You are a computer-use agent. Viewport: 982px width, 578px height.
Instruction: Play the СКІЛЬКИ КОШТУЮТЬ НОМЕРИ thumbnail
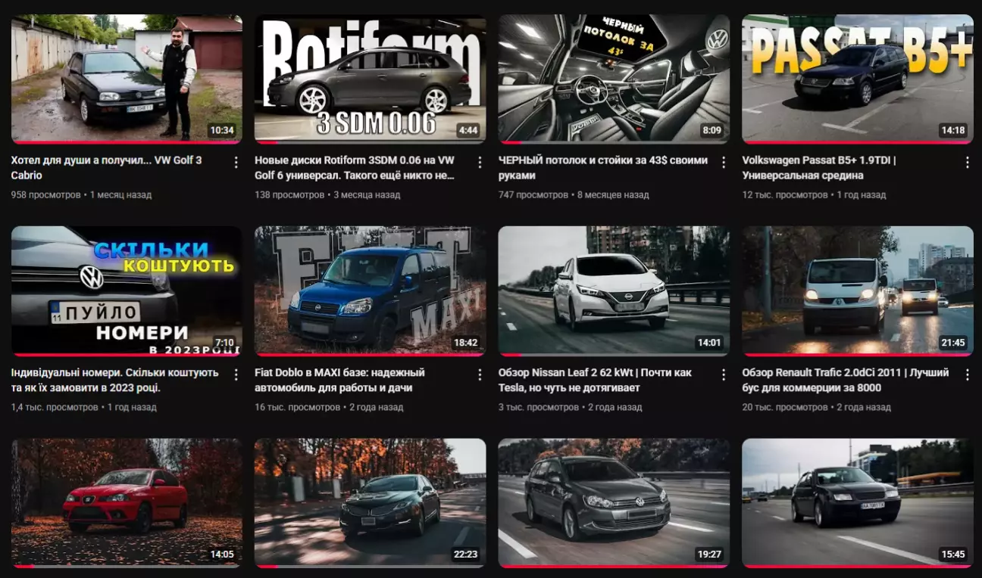127,291
